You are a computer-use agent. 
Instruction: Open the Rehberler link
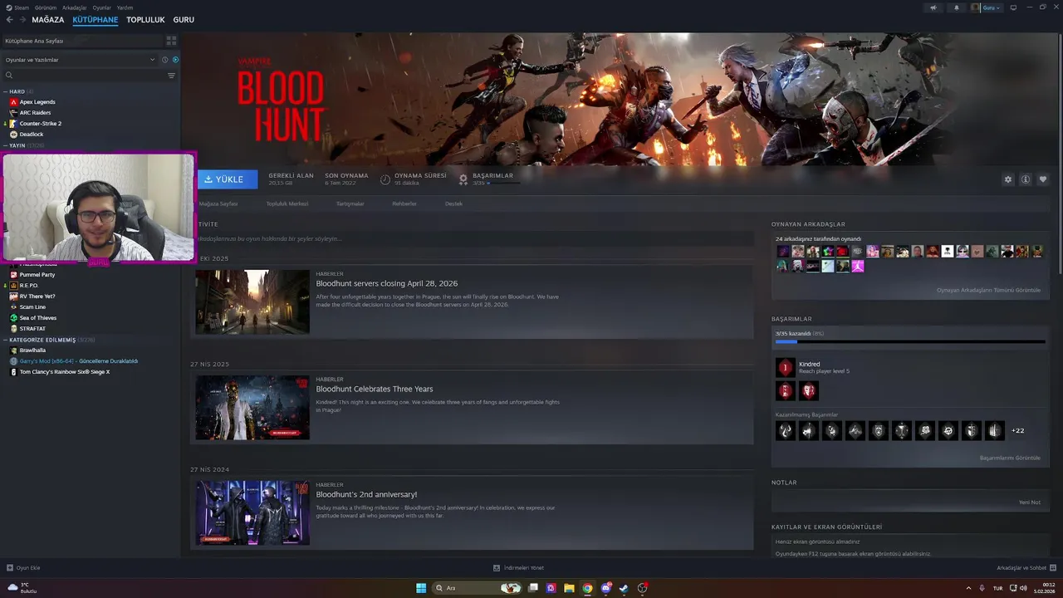[x=404, y=203]
